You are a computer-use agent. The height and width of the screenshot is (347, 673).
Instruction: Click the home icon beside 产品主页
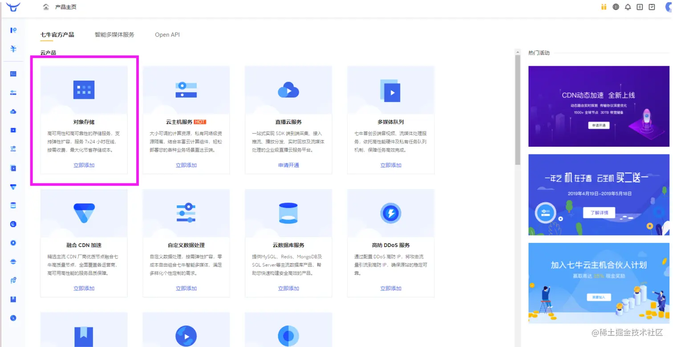coord(46,7)
